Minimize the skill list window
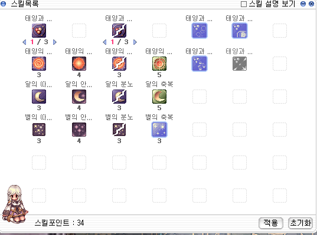The width and height of the screenshot is (317, 235). tap(303, 4)
